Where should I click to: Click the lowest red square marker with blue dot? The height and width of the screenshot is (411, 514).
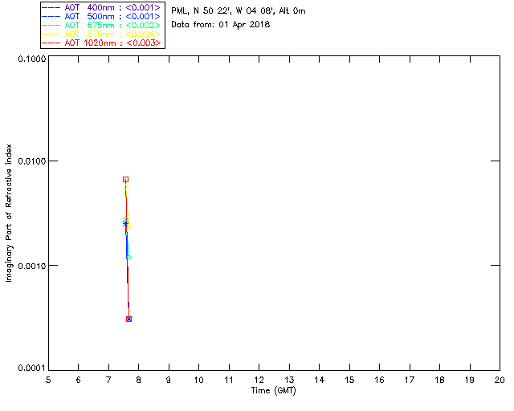click(x=128, y=319)
